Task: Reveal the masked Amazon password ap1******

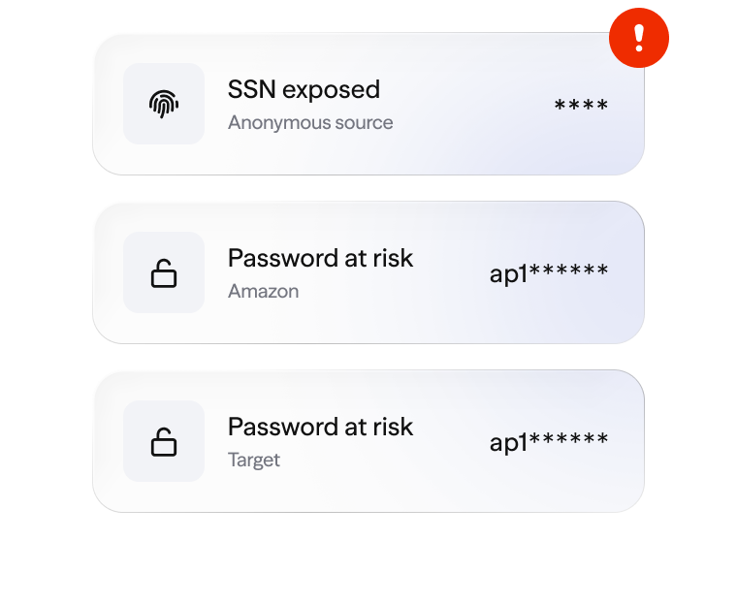Action: point(549,273)
